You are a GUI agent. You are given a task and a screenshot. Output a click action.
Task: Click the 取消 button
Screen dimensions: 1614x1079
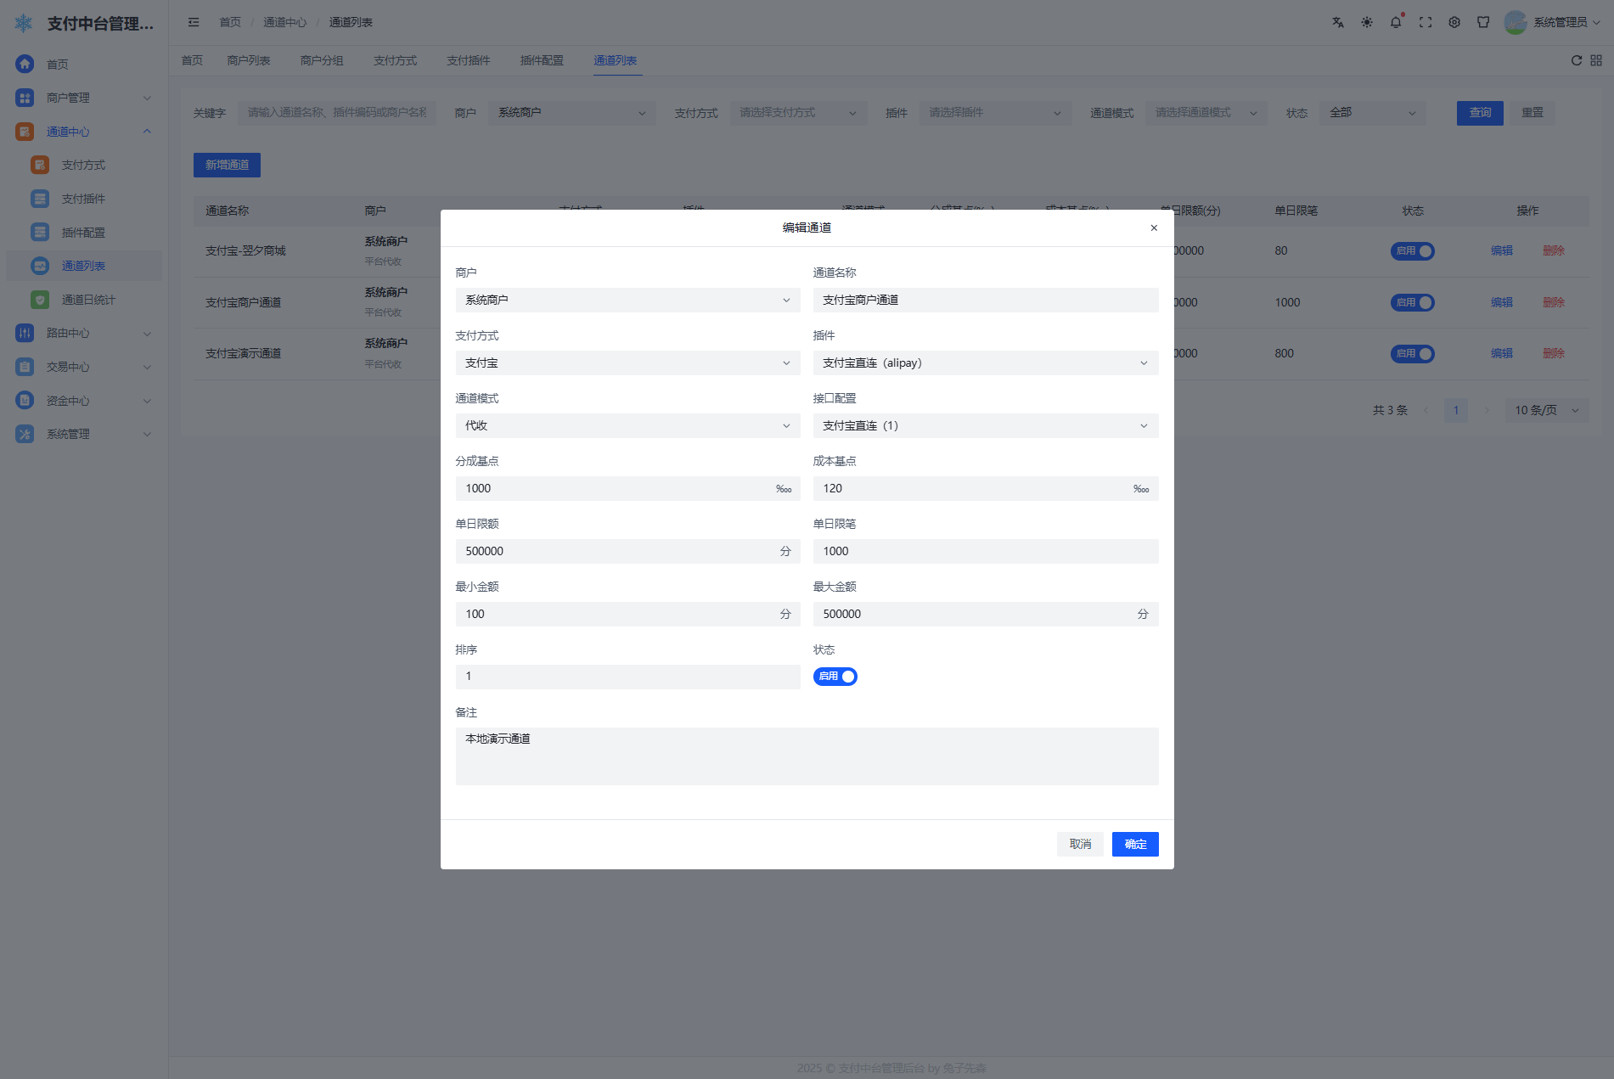(1079, 844)
